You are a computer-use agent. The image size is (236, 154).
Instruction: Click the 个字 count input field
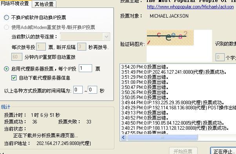pyautogui.click(x=220, y=57)
